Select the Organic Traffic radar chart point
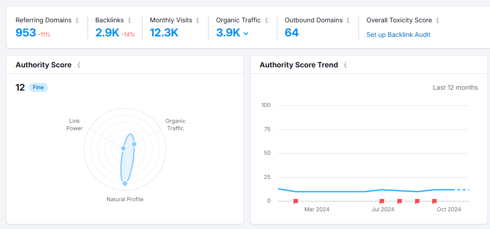The height and width of the screenshot is (229, 490). (x=134, y=144)
